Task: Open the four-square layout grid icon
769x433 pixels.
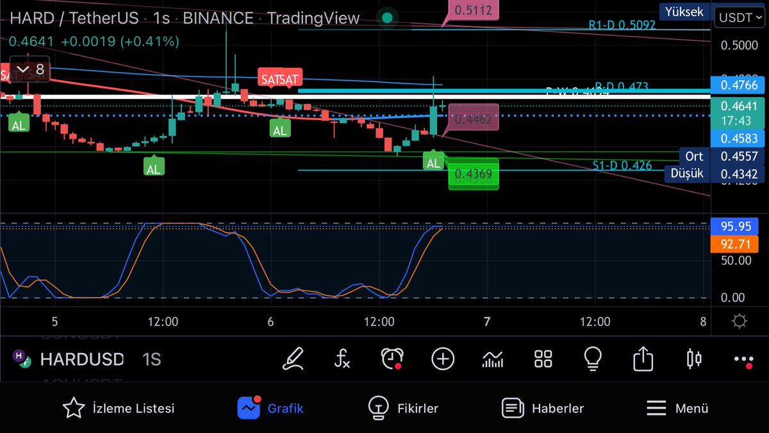Action: coord(543,359)
